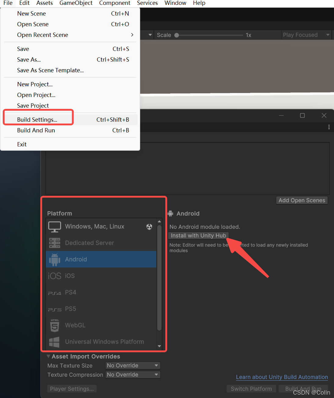Select the Windows, Mac, Linux platform label

[95, 227]
